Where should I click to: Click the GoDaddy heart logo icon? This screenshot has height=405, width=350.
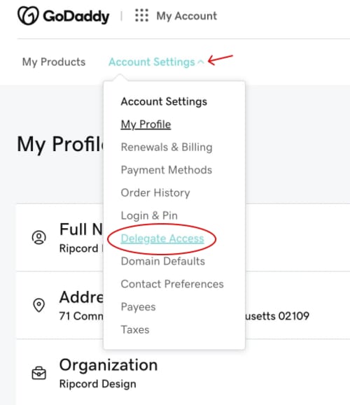pyautogui.click(x=28, y=16)
